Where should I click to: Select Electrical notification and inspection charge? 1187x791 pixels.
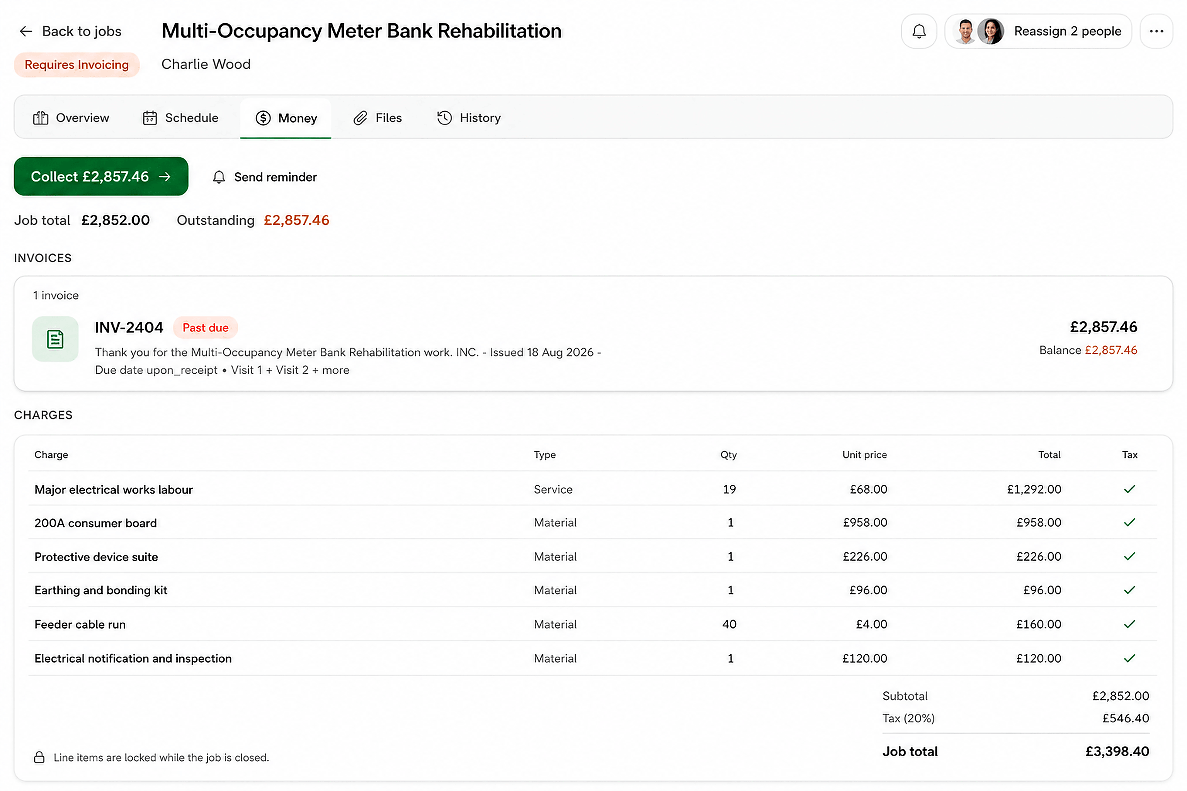tap(592, 658)
